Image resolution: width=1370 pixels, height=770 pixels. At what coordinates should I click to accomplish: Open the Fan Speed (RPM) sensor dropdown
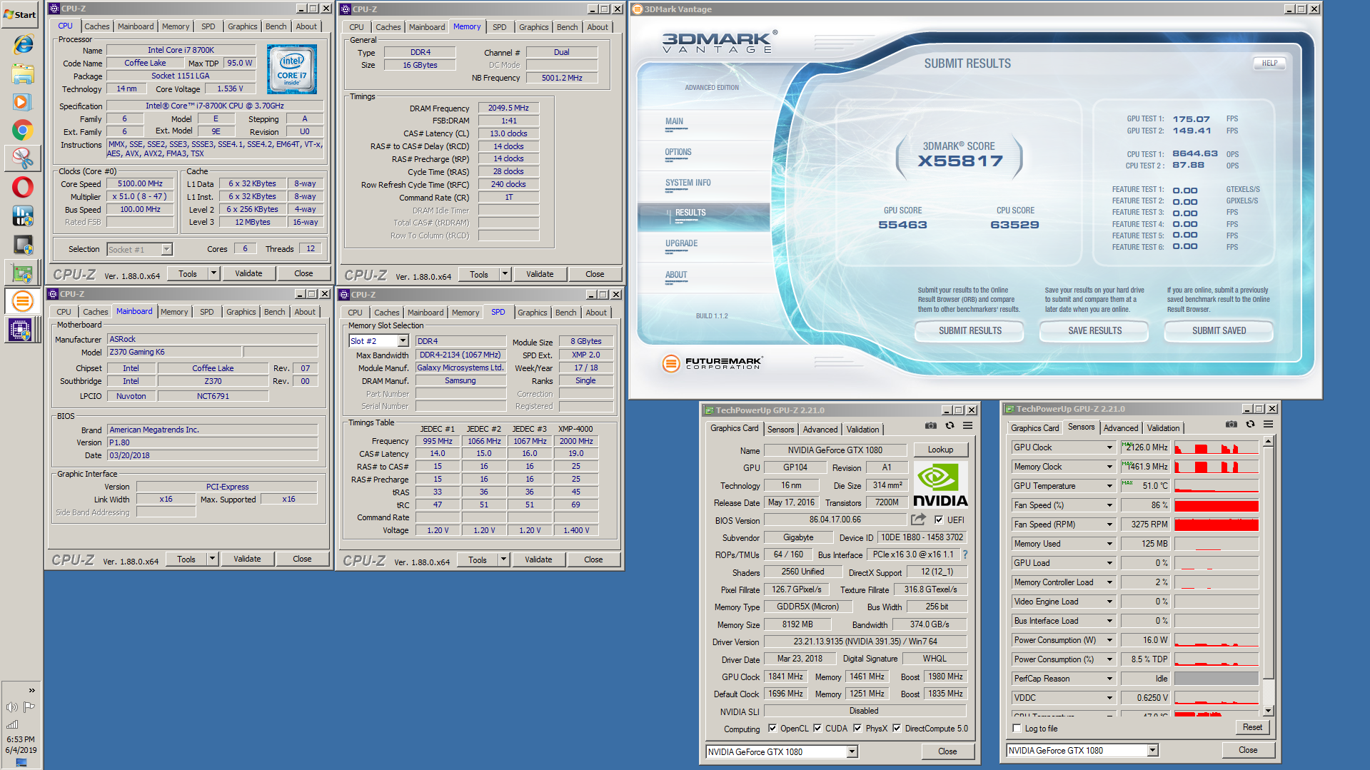(x=1109, y=525)
